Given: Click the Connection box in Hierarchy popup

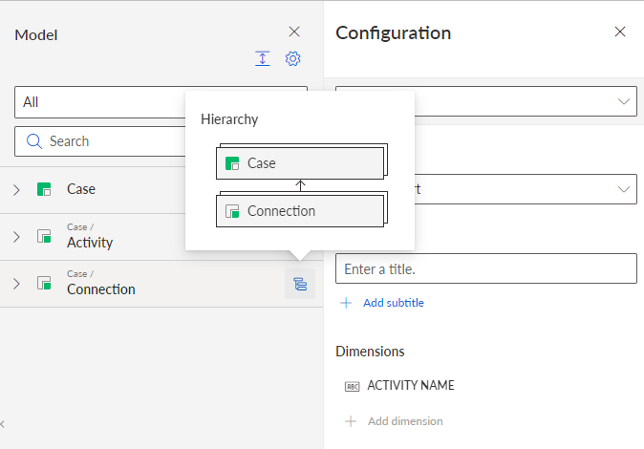Looking at the screenshot, I should tap(300, 211).
